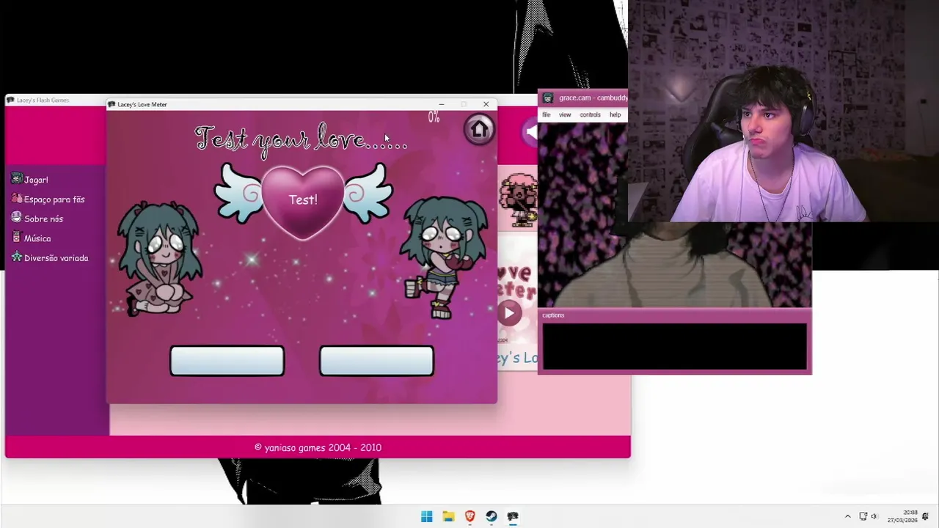
Task: Play the Love Meter video thumbnail
Action: [509, 313]
